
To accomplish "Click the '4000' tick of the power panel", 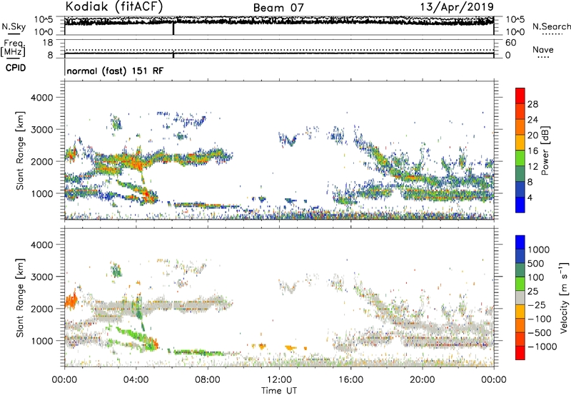I will [42, 98].
